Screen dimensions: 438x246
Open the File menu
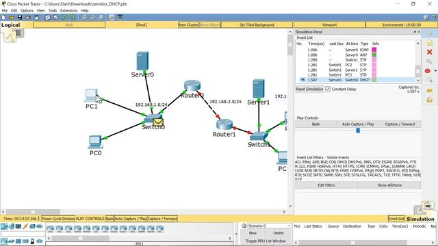coord(5,11)
